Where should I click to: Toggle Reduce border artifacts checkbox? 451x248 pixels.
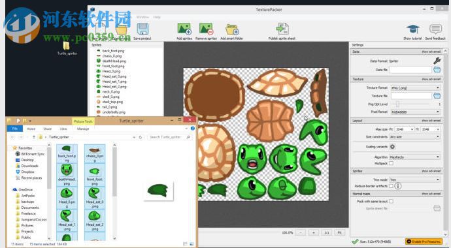pos(391,186)
